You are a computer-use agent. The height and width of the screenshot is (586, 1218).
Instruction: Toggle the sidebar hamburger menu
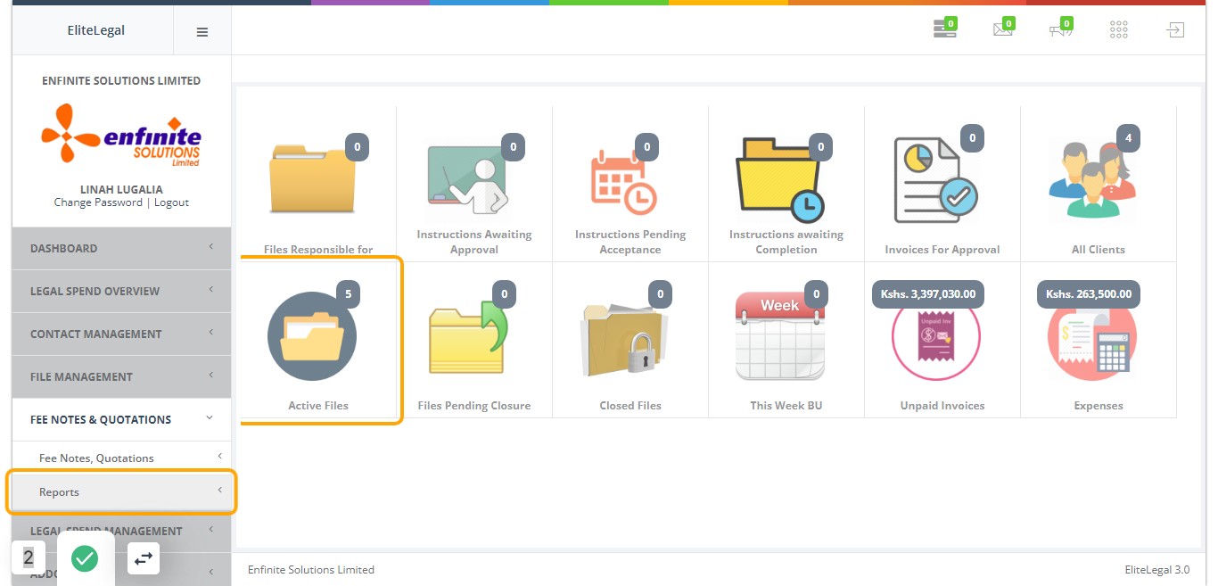tap(202, 31)
